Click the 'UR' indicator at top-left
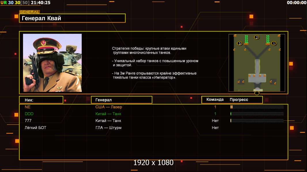Viewport: 307px width, 172px height. click(x=4, y=3)
